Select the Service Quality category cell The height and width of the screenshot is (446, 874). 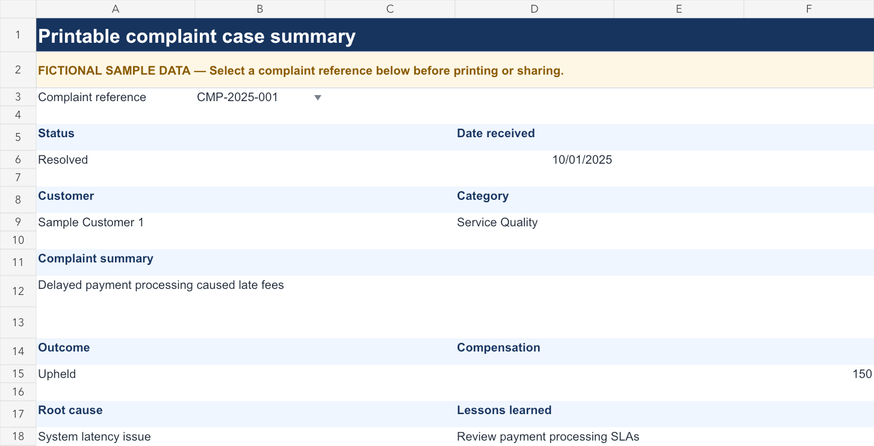(x=665, y=222)
